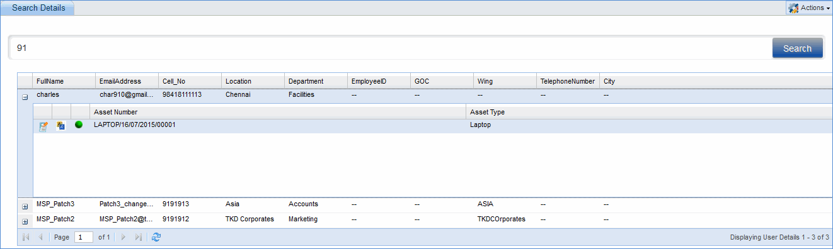Click the green status dot in the laptop row
The image size is (833, 249).
coord(79,125)
